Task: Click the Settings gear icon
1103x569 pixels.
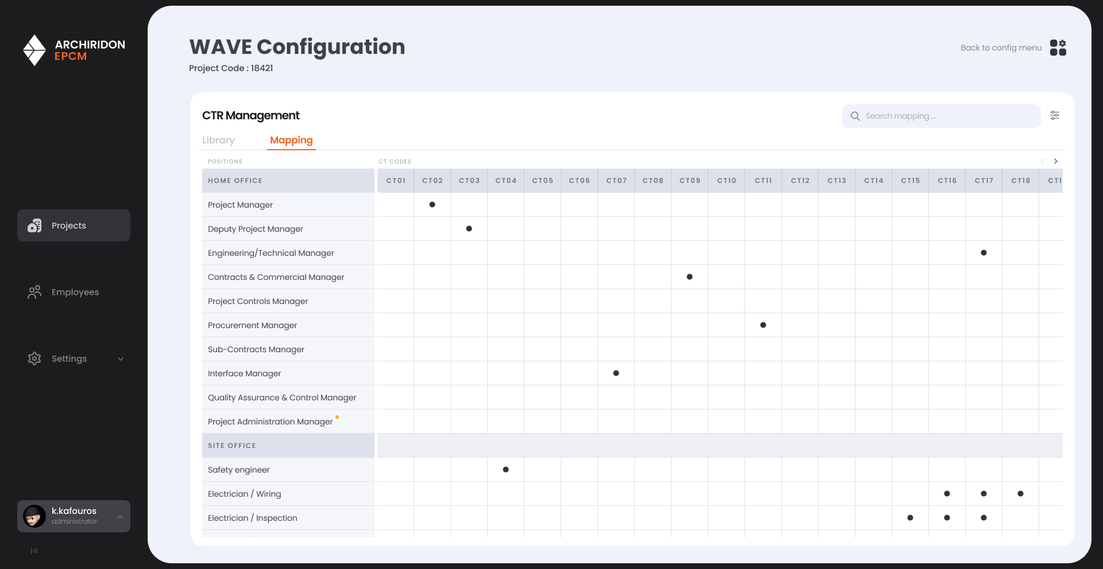Action: click(34, 358)
